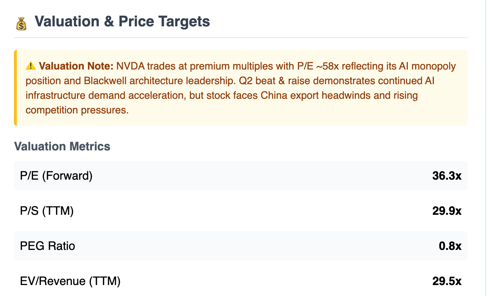Image resolution: width=487 pixels, height=296 pixels.
Task: Select the EV/Revenue (TTM) row label
Action: (70, 281)
